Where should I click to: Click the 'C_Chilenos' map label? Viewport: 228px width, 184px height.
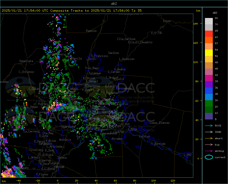pyautogui.click(x=26, y=72)
